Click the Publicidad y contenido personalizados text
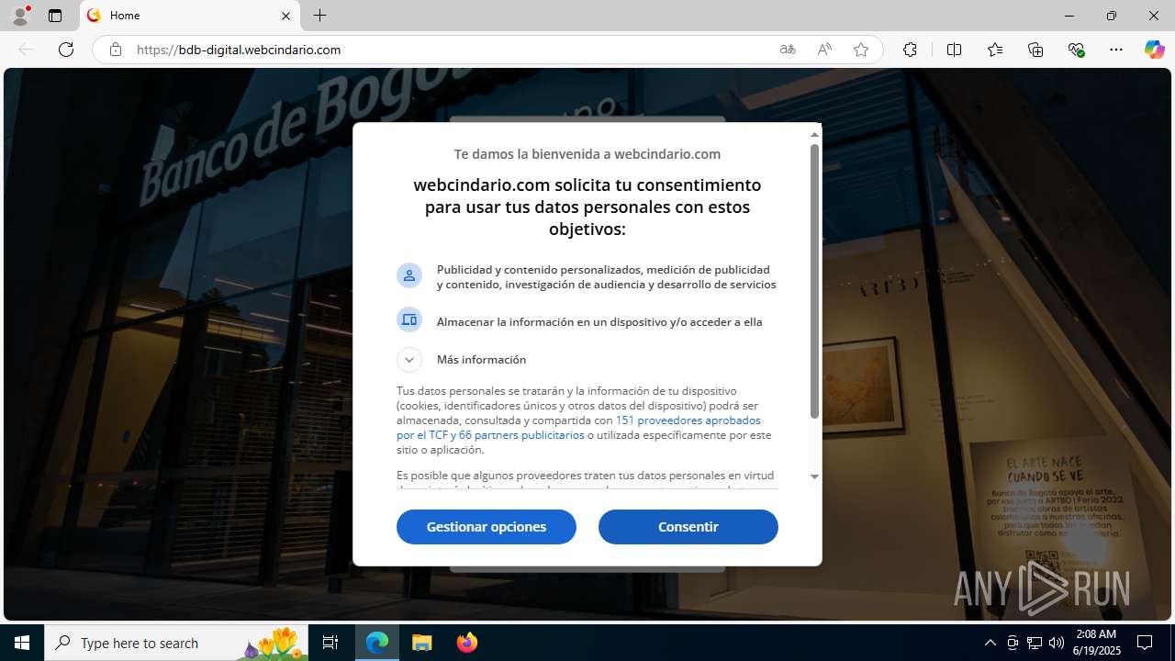 coord(607,277)
